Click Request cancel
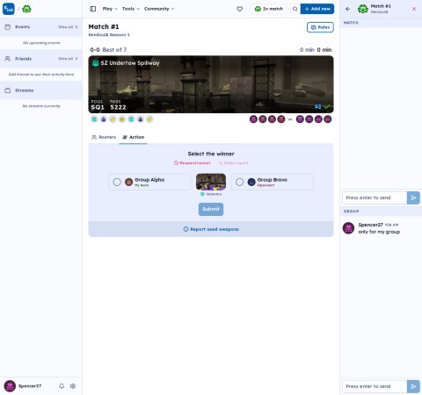This screenshot has height=395, width=422. [193, 163]
